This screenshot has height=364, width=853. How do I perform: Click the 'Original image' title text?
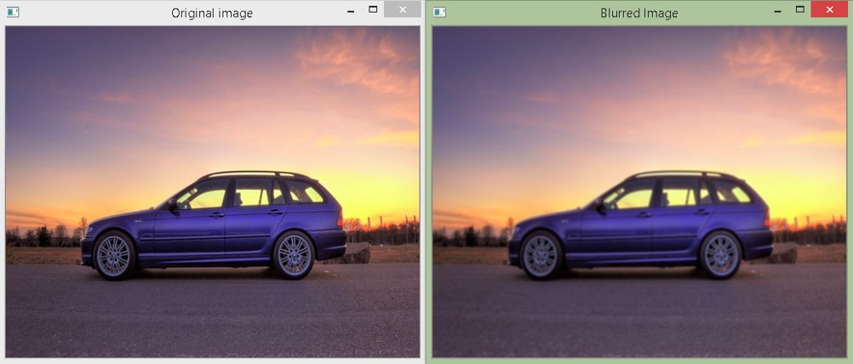click(212, 13)
